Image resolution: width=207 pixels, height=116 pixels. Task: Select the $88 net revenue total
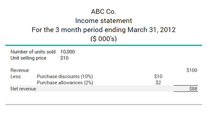click(193, 89)
